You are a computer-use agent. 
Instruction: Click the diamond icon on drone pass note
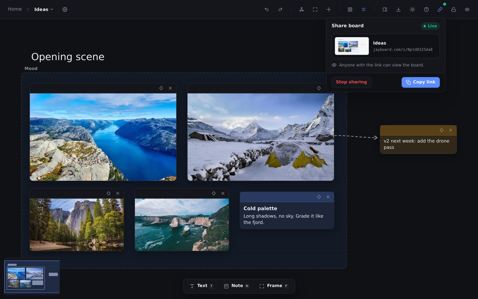coord(442,130)
